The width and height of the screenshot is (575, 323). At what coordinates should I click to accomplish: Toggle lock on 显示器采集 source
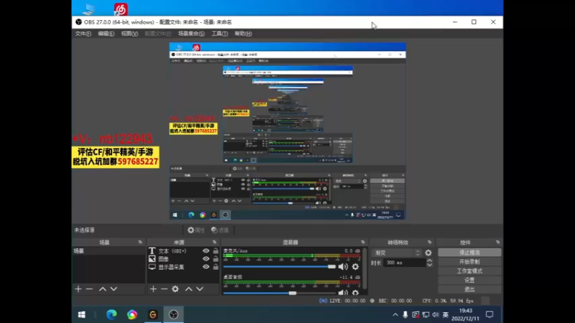216,267
